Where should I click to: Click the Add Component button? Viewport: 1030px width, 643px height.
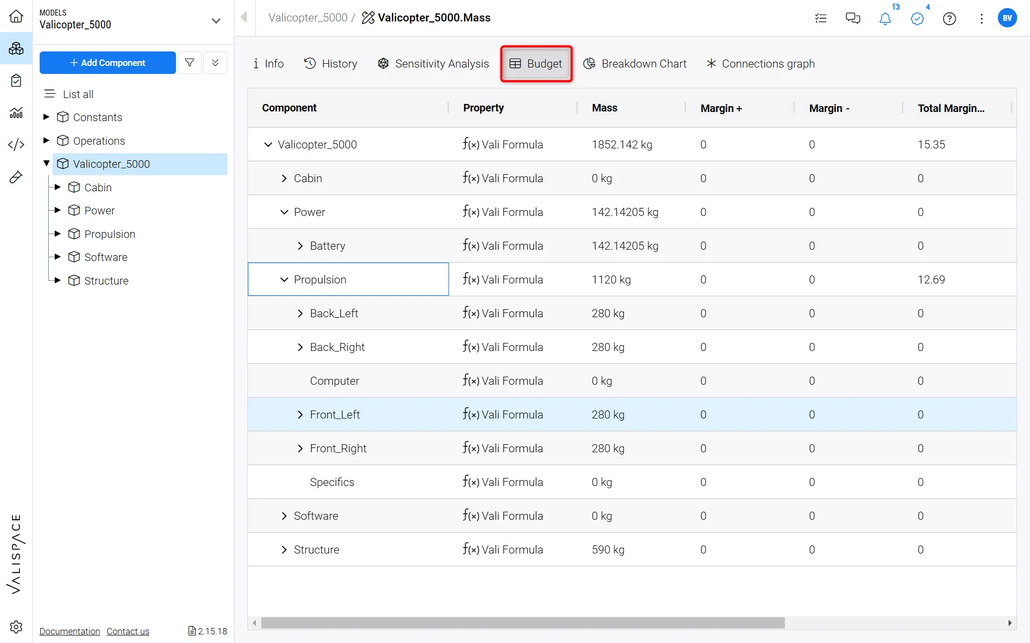(x=107, y=63)
